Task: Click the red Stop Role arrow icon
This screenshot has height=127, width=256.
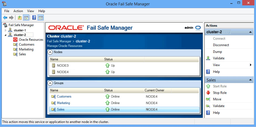Action: (208, 93)
